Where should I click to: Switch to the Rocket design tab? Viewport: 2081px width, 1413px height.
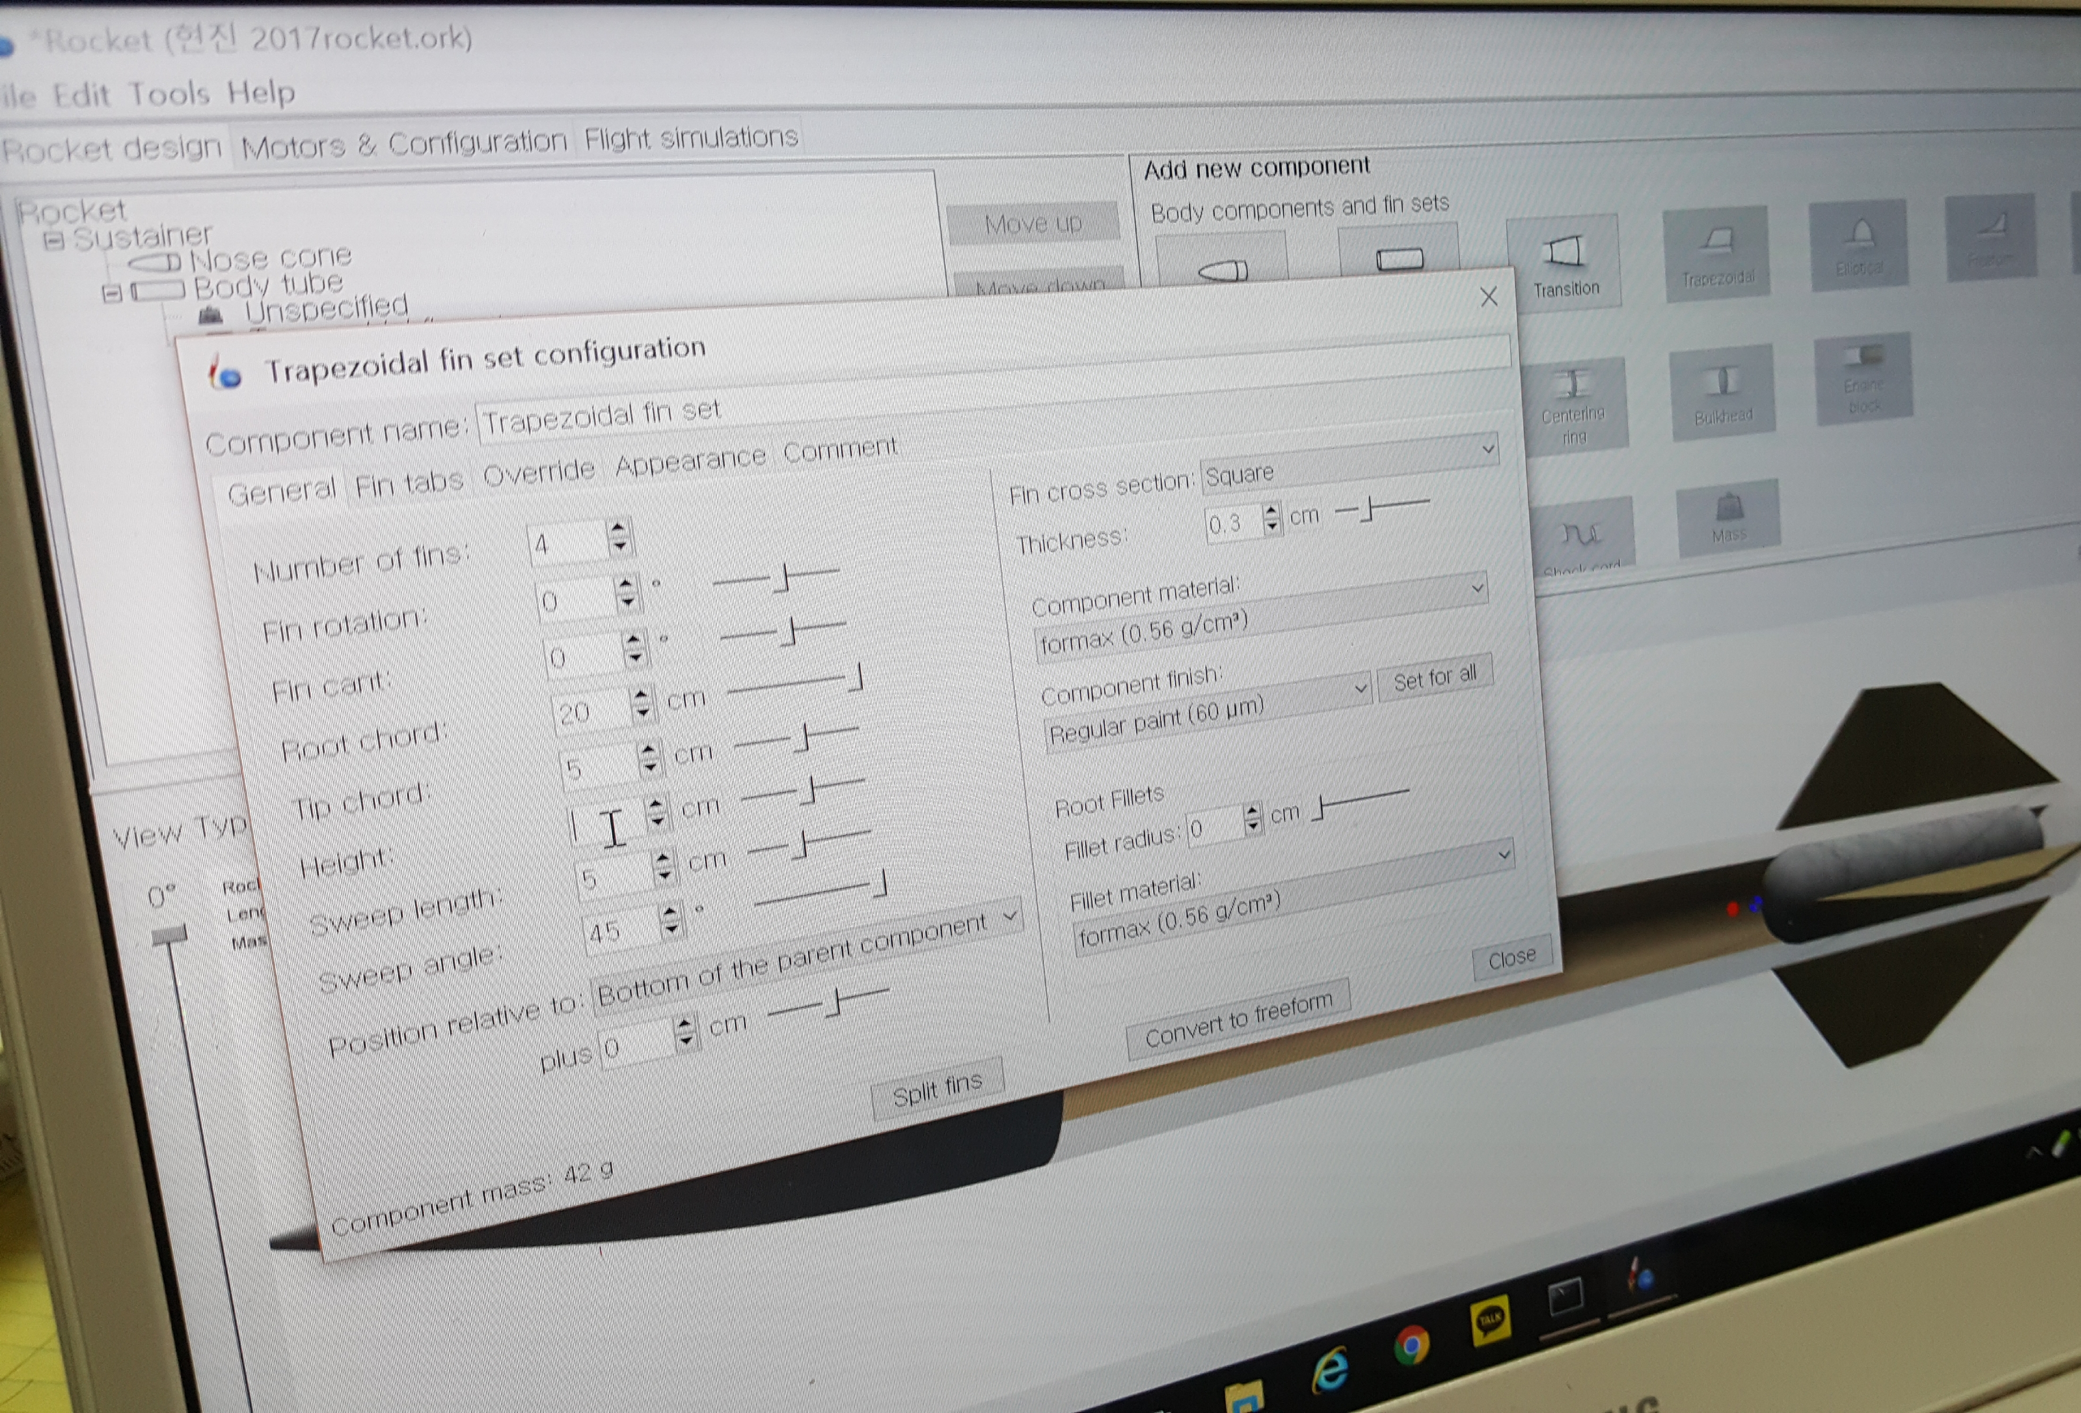111,148
